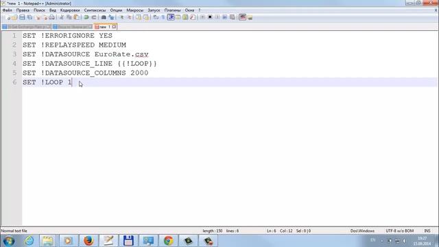Click the Zoom Out toolbar icon
The image size is (439, 247).
click(129, 17)
